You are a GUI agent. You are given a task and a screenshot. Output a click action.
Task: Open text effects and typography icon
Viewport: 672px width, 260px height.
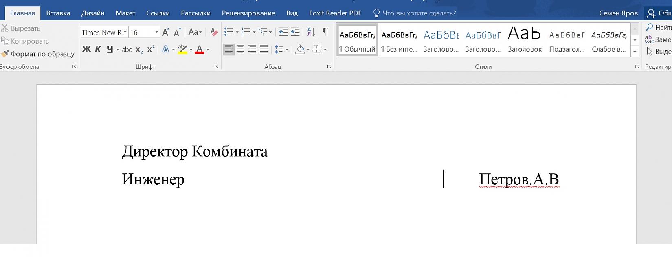coord(165,50)
